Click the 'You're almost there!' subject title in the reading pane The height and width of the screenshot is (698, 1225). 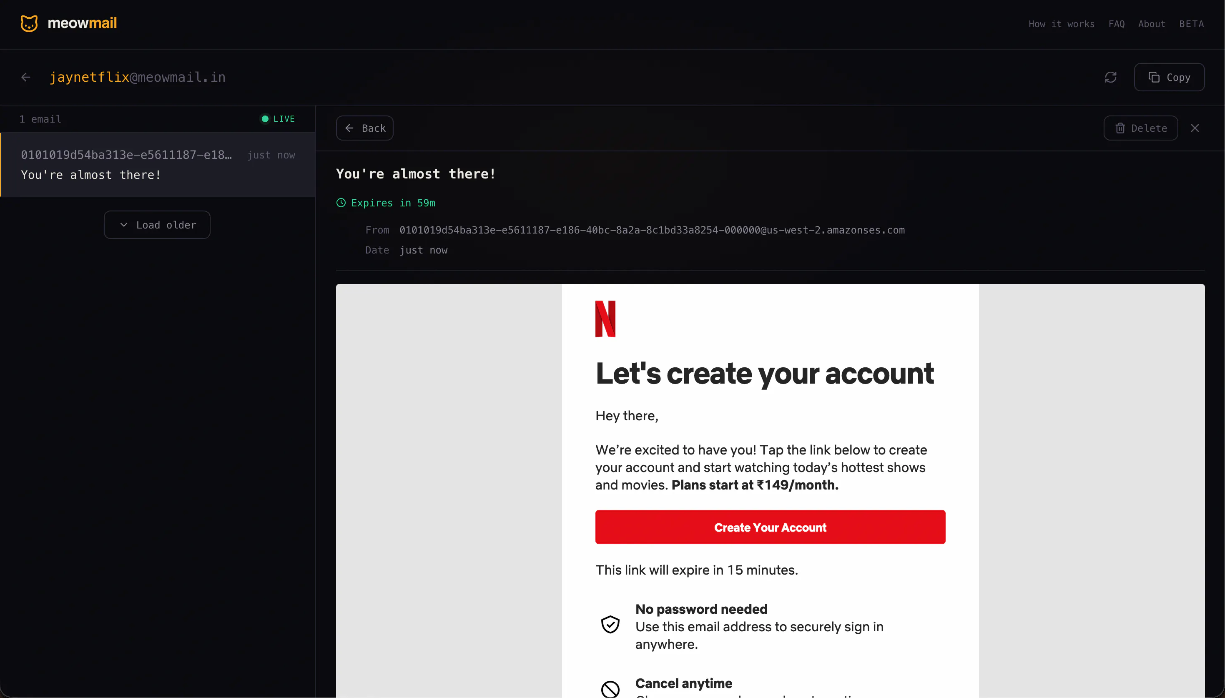click(x=416, y=174)
